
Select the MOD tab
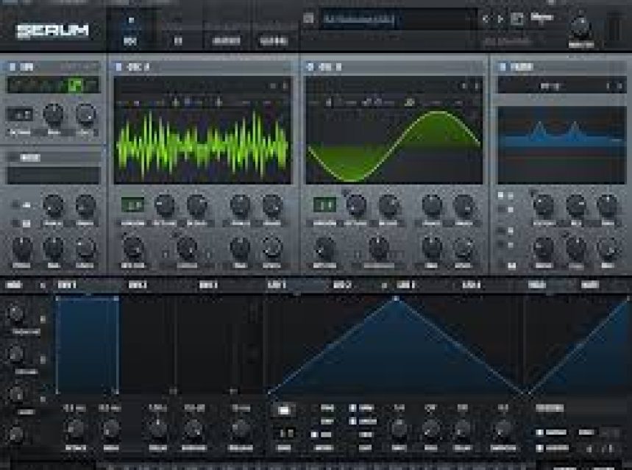(14, 285)
